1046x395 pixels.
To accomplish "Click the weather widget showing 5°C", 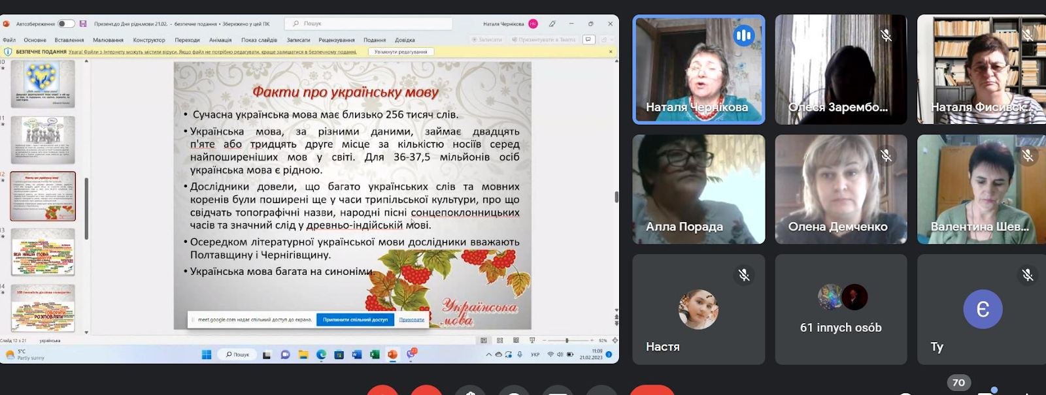I will pyautogui.click(x=25, y=355).
